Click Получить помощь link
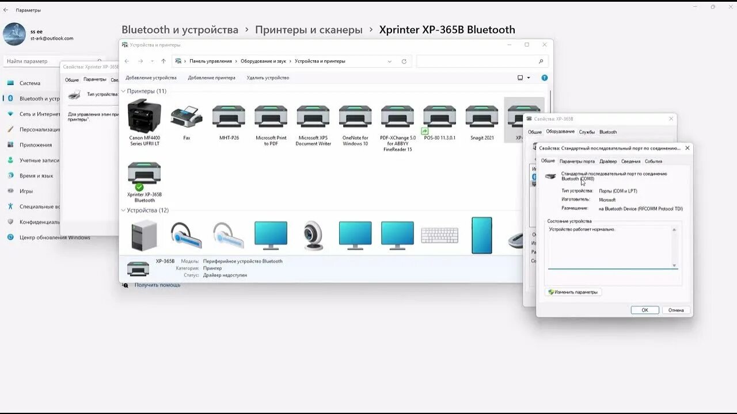Screen dimensions: 737x414 tap(157, 285)
